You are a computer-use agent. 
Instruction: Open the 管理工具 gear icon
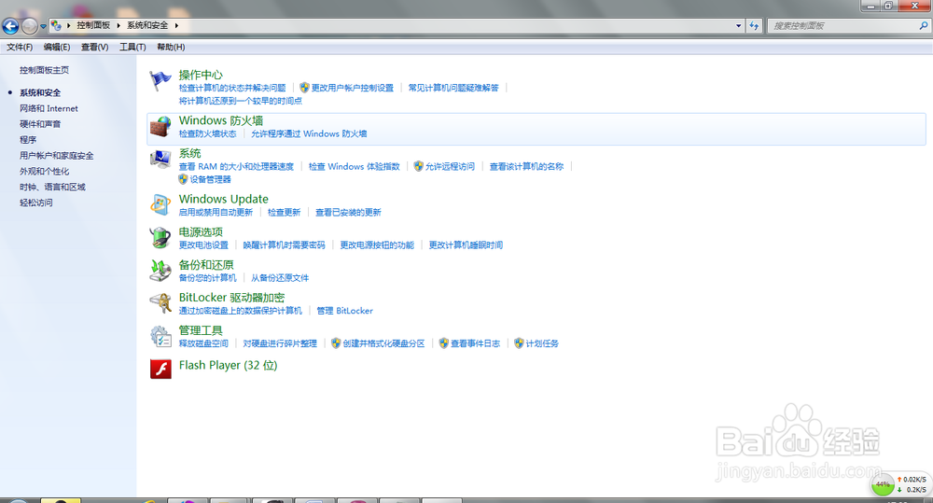160,336
